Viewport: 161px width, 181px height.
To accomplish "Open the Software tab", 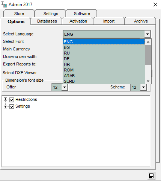I will pos(82,14).
